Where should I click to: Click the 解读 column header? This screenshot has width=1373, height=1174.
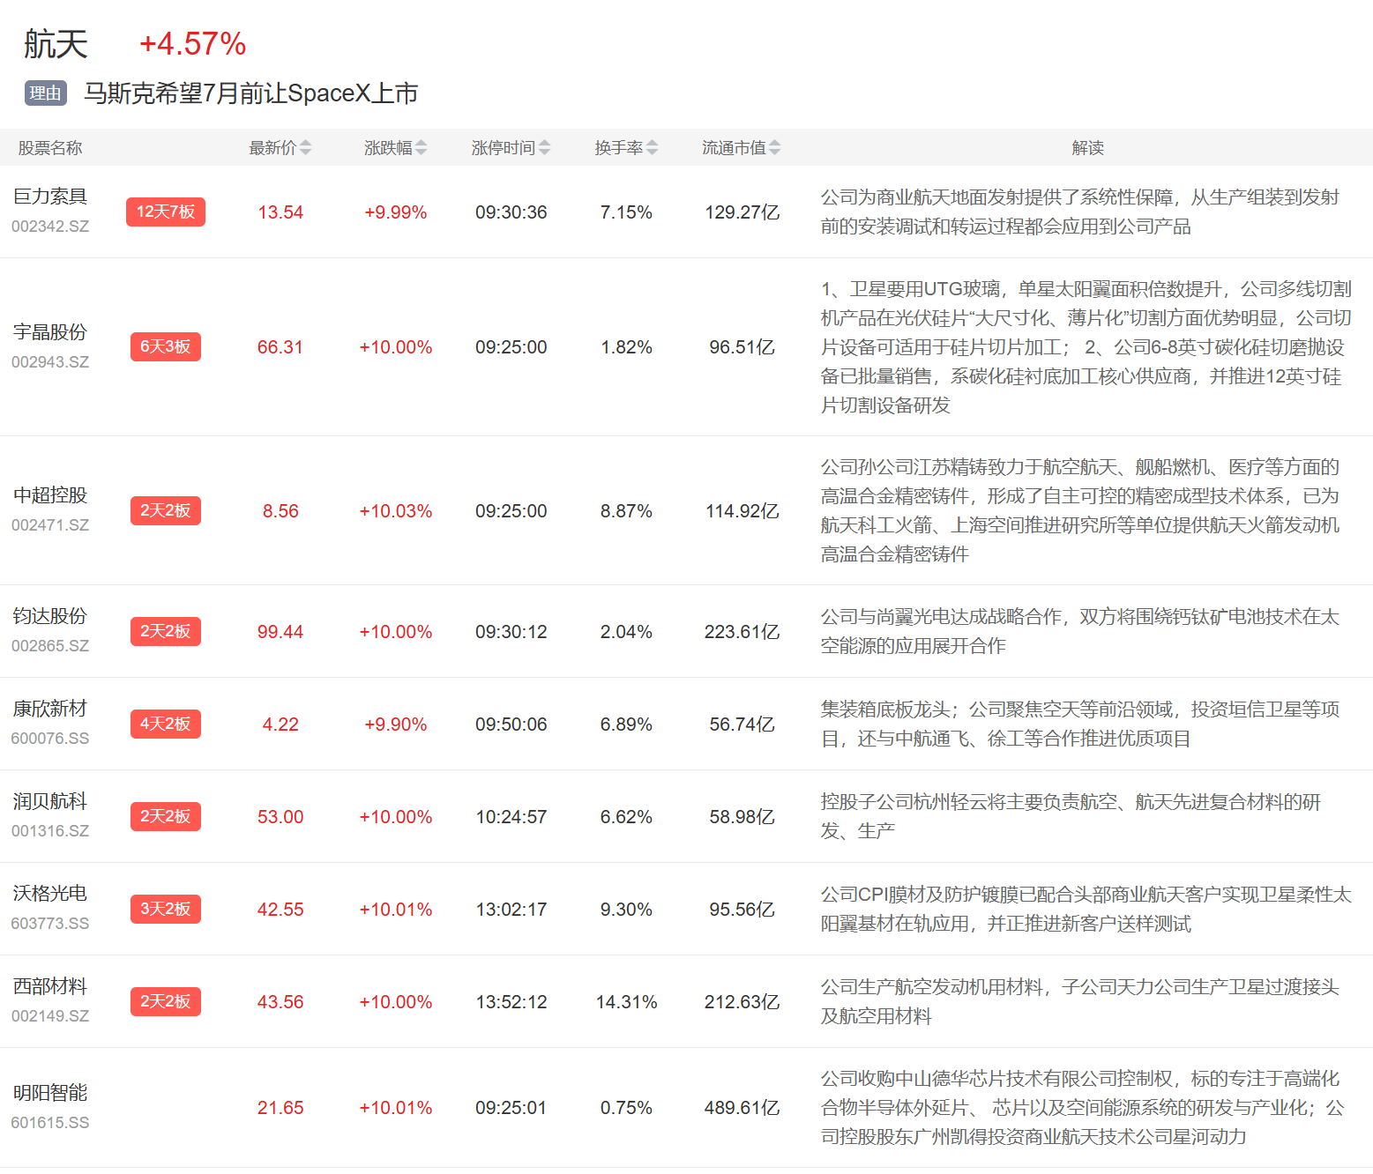coord(1087,148)
